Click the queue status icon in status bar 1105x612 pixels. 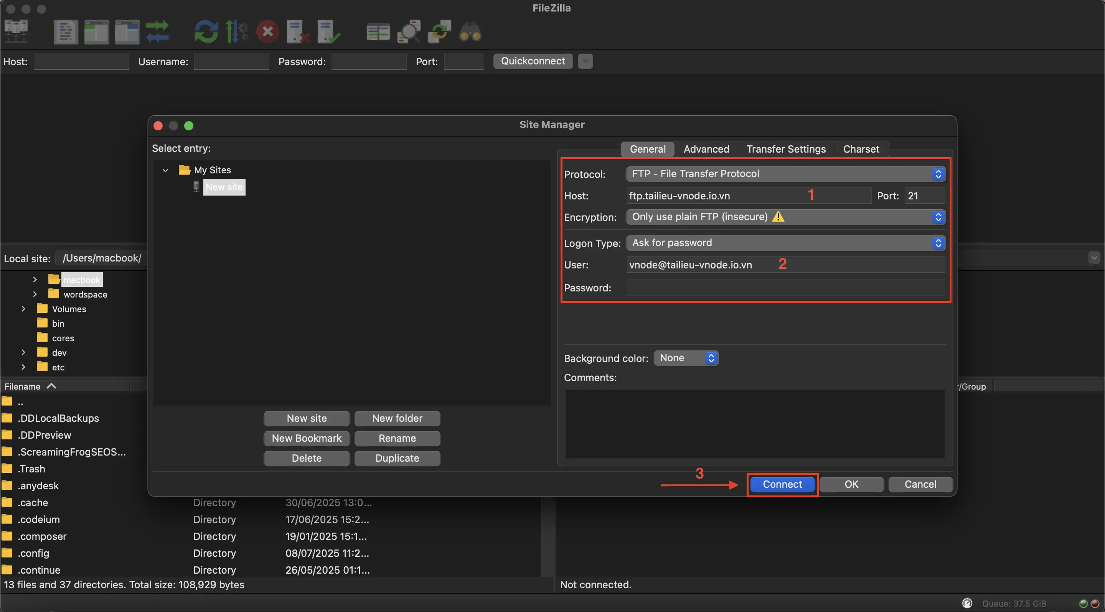tap(967, 604)
